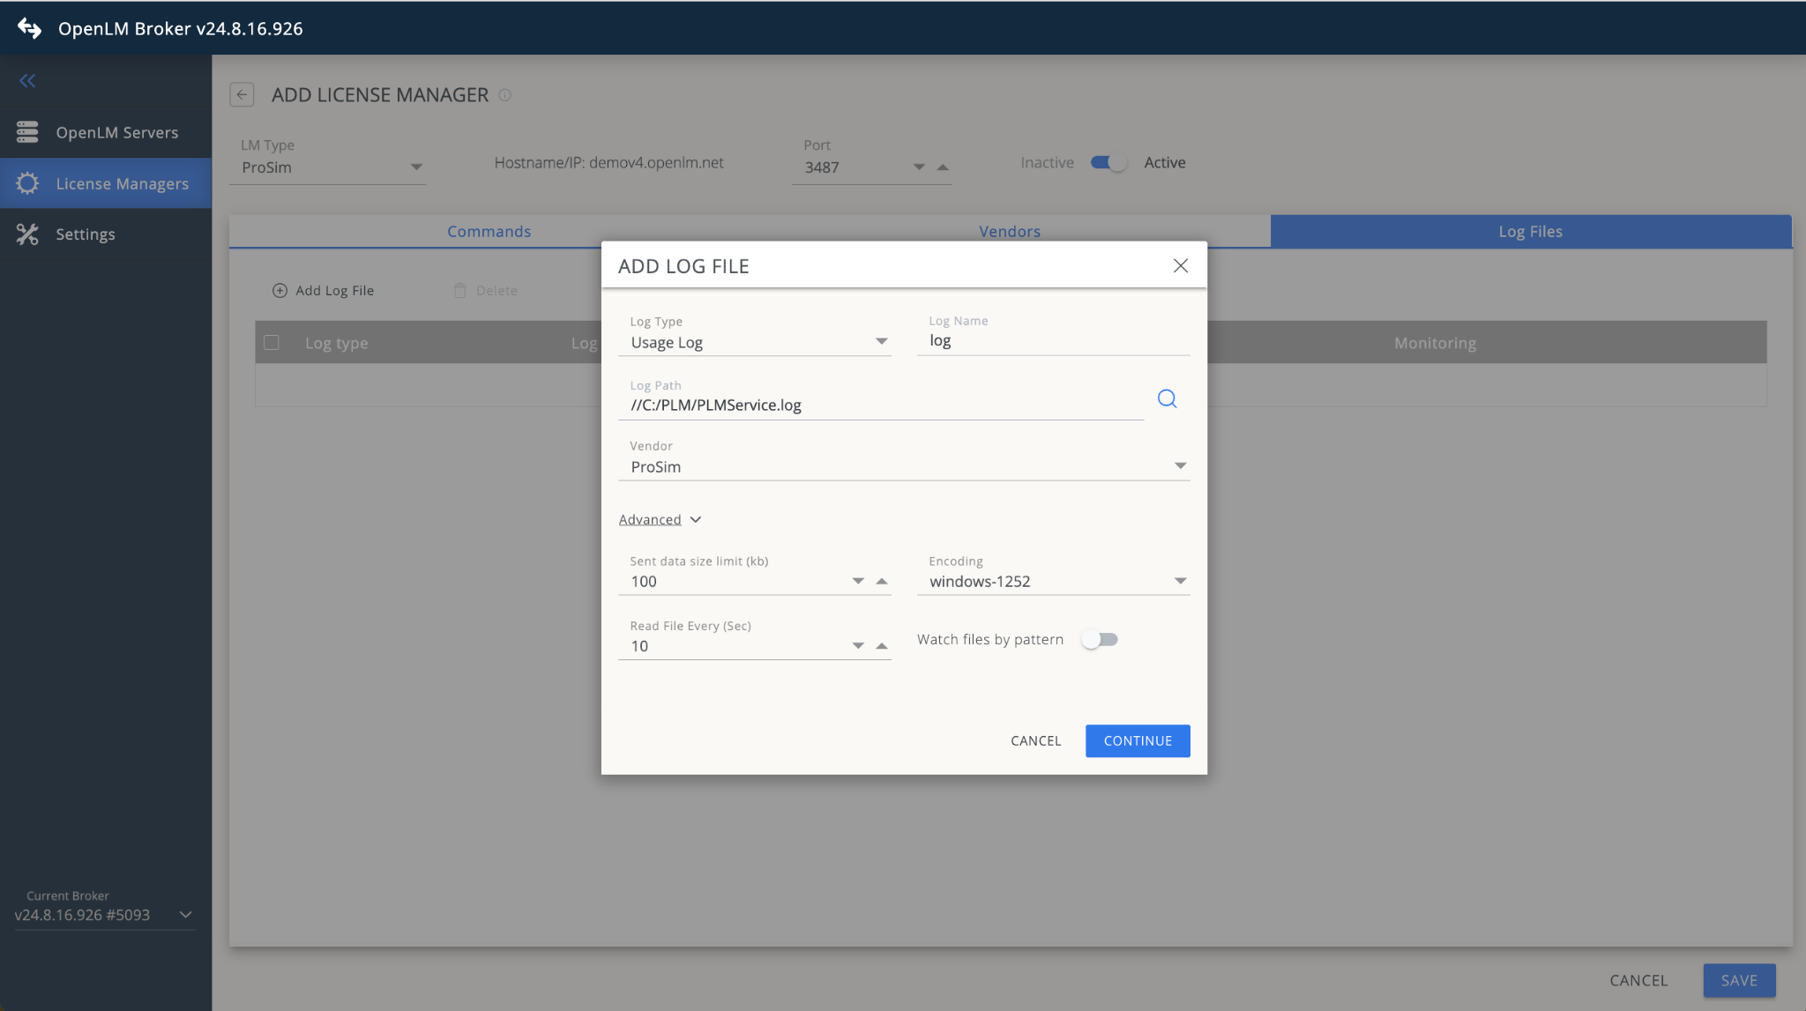
Task: Toggle the Inactive/Active switch
Action: (x=1108, y=163)
